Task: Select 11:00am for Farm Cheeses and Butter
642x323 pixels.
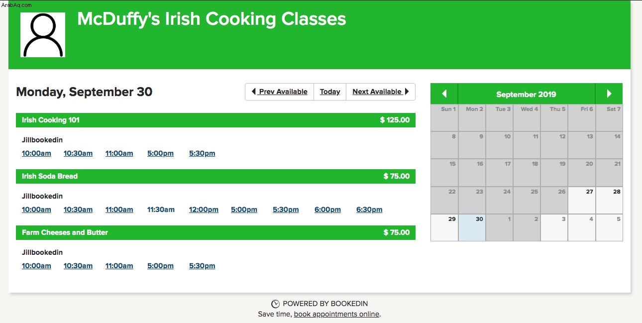Action: (x=119, y=266)
